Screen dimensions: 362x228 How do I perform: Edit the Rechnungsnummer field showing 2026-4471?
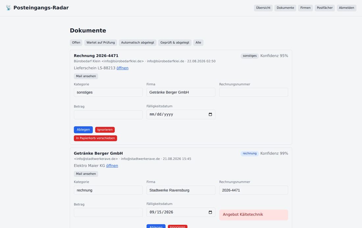253,190
